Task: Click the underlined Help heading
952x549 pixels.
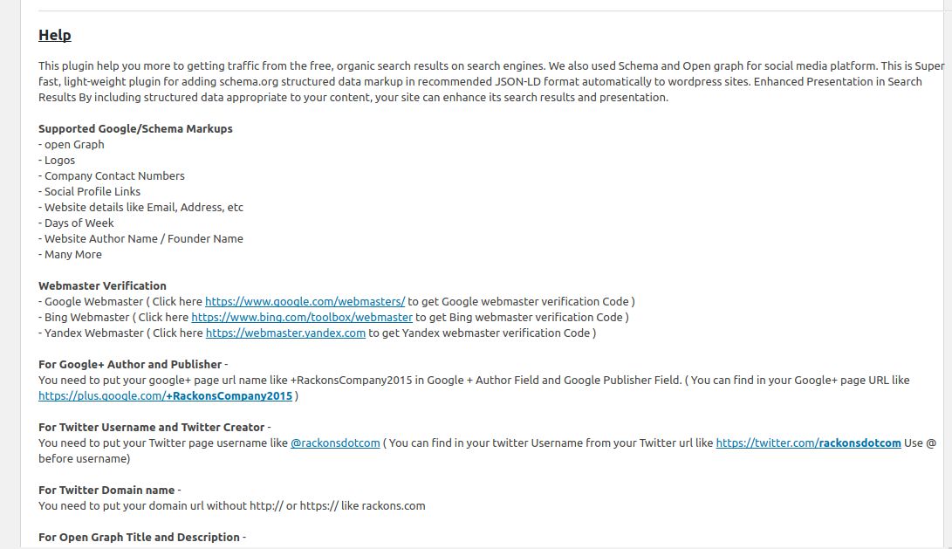Action: (x=55, y=35)
